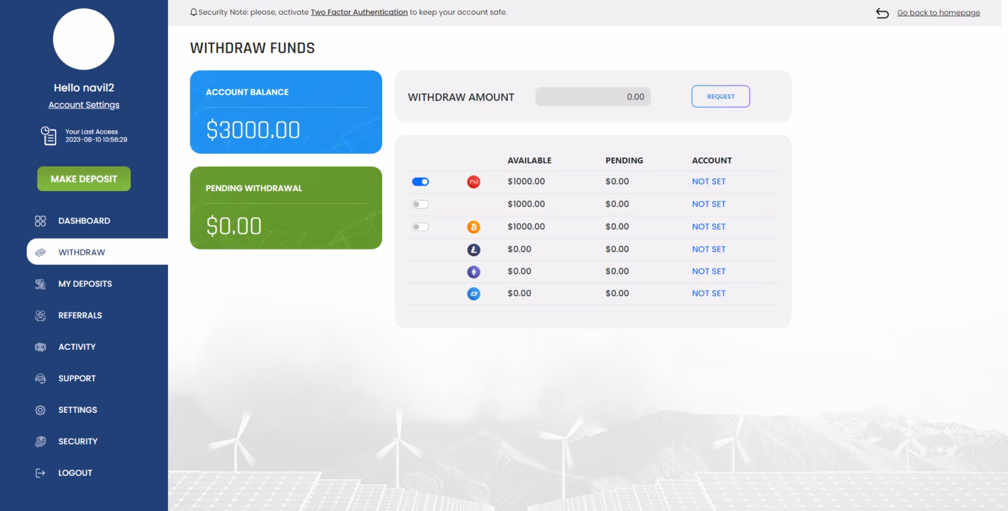
Task: Click the user profile avatar circle
Action: (x=83, y=39)
